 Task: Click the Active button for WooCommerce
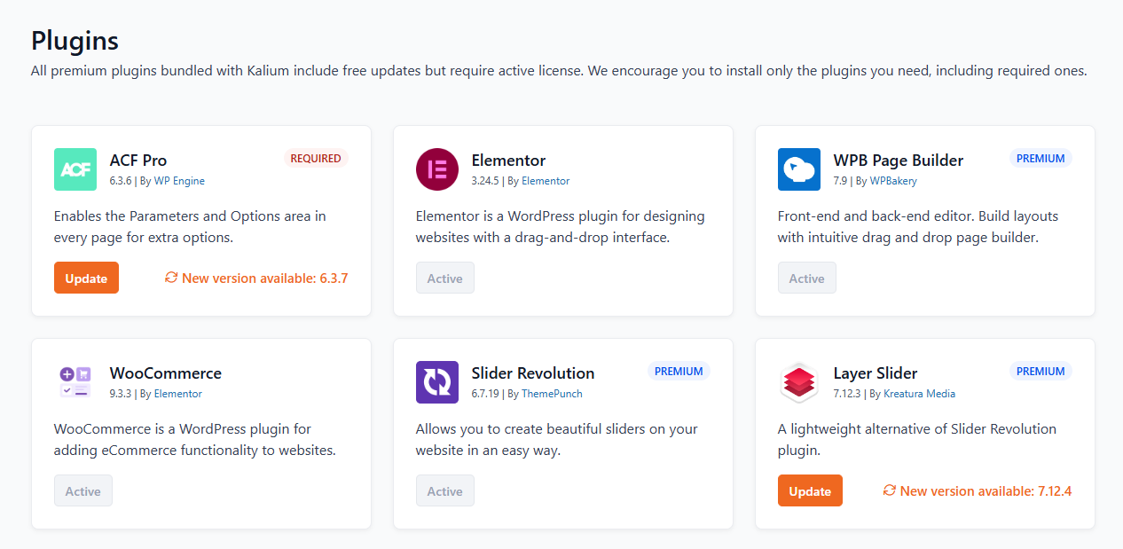(x=83, y=490)
